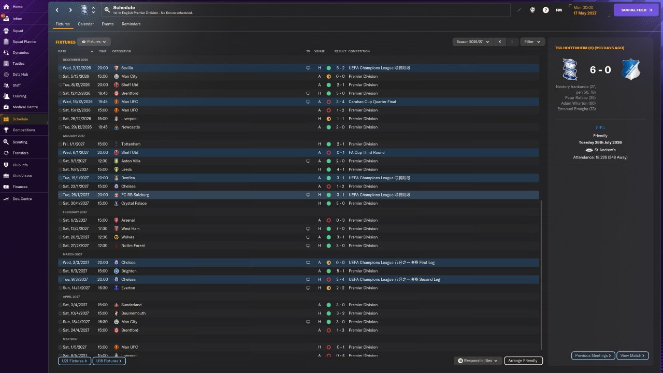
Task: Switch to the Calendar tab
Action: (86, 24)
